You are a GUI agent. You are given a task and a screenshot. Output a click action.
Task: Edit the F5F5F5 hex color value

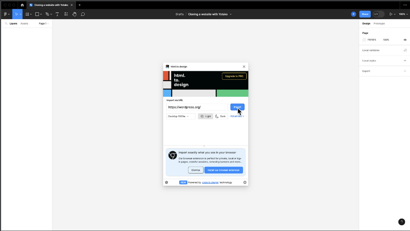coord(371,40)
